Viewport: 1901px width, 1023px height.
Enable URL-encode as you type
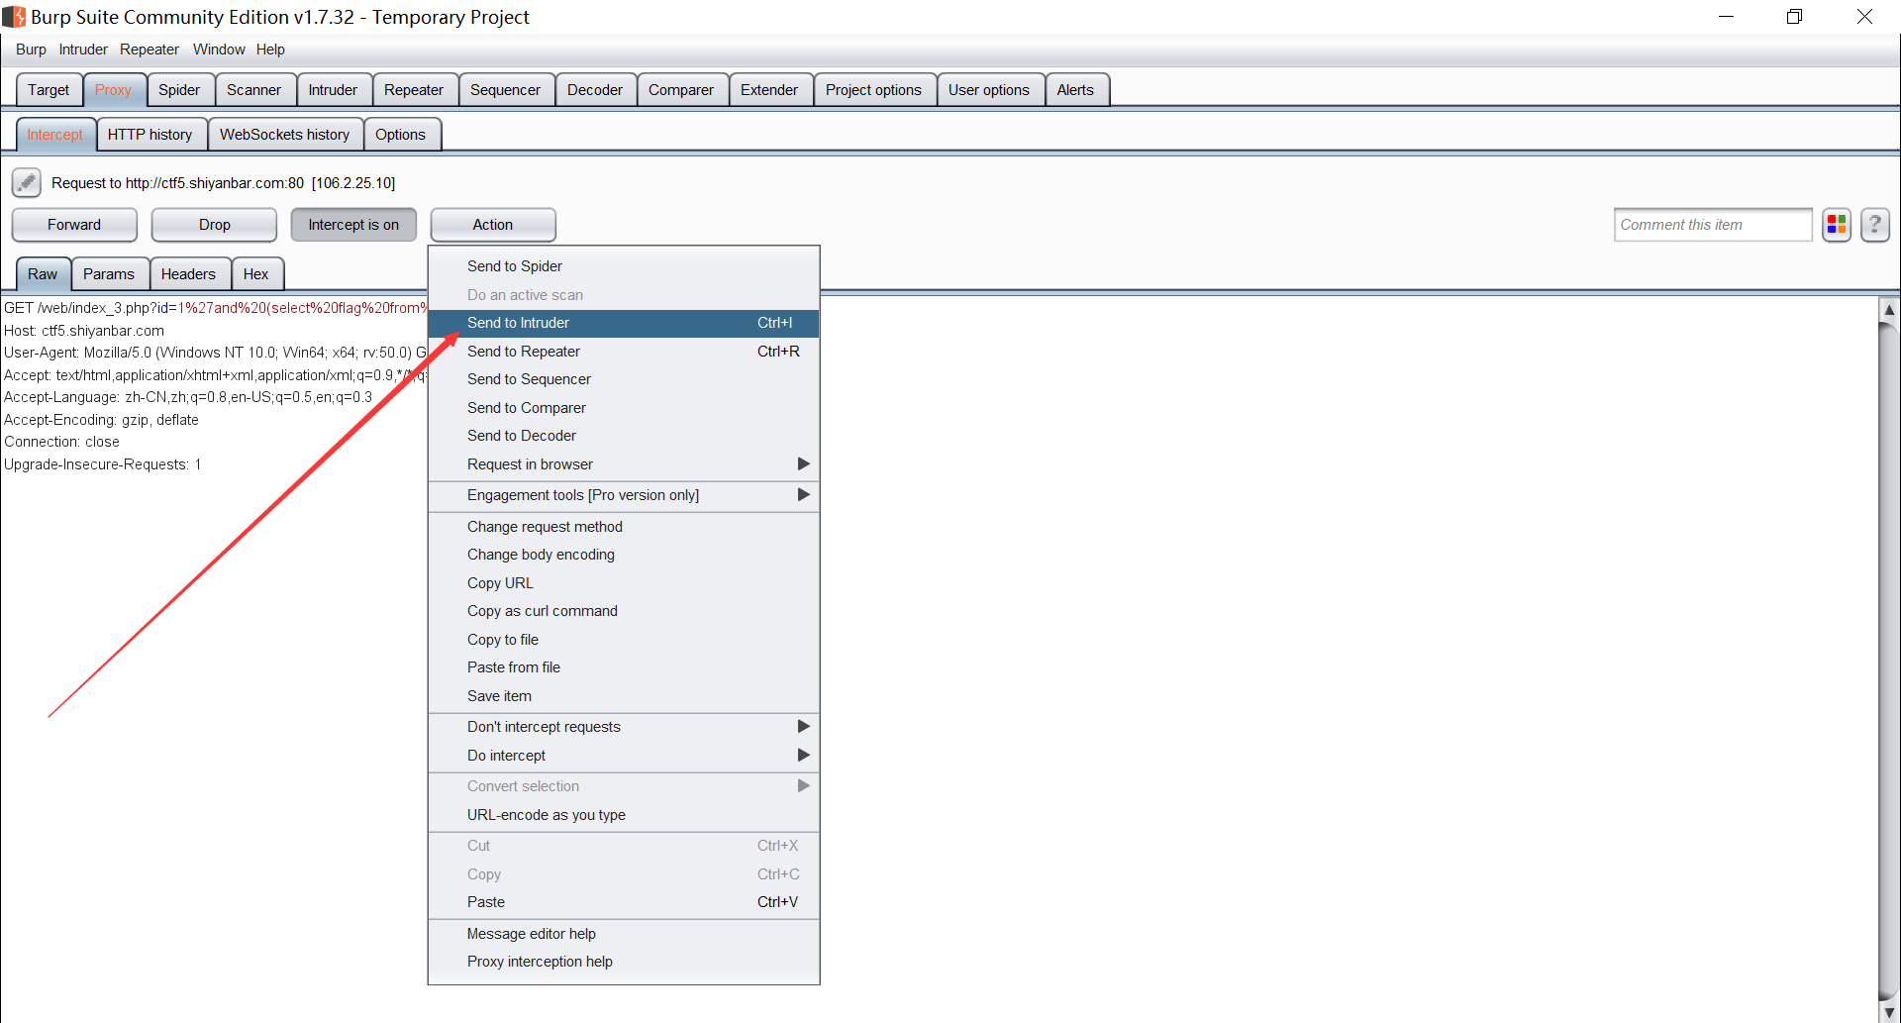point(624,814)
